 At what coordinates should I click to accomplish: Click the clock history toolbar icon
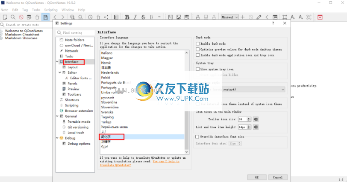point(90,17)
